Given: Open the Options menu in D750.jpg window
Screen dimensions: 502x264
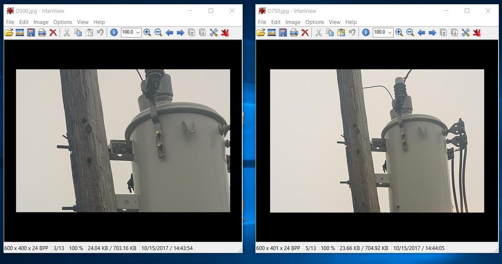Looking at the screenshot, I should click(x=314, y=22).
